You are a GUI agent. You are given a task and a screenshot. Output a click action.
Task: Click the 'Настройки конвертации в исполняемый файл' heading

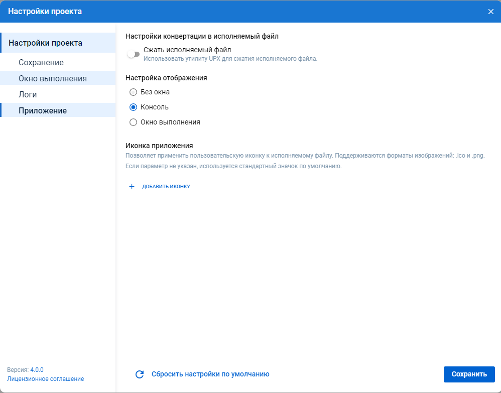point(202,37)
